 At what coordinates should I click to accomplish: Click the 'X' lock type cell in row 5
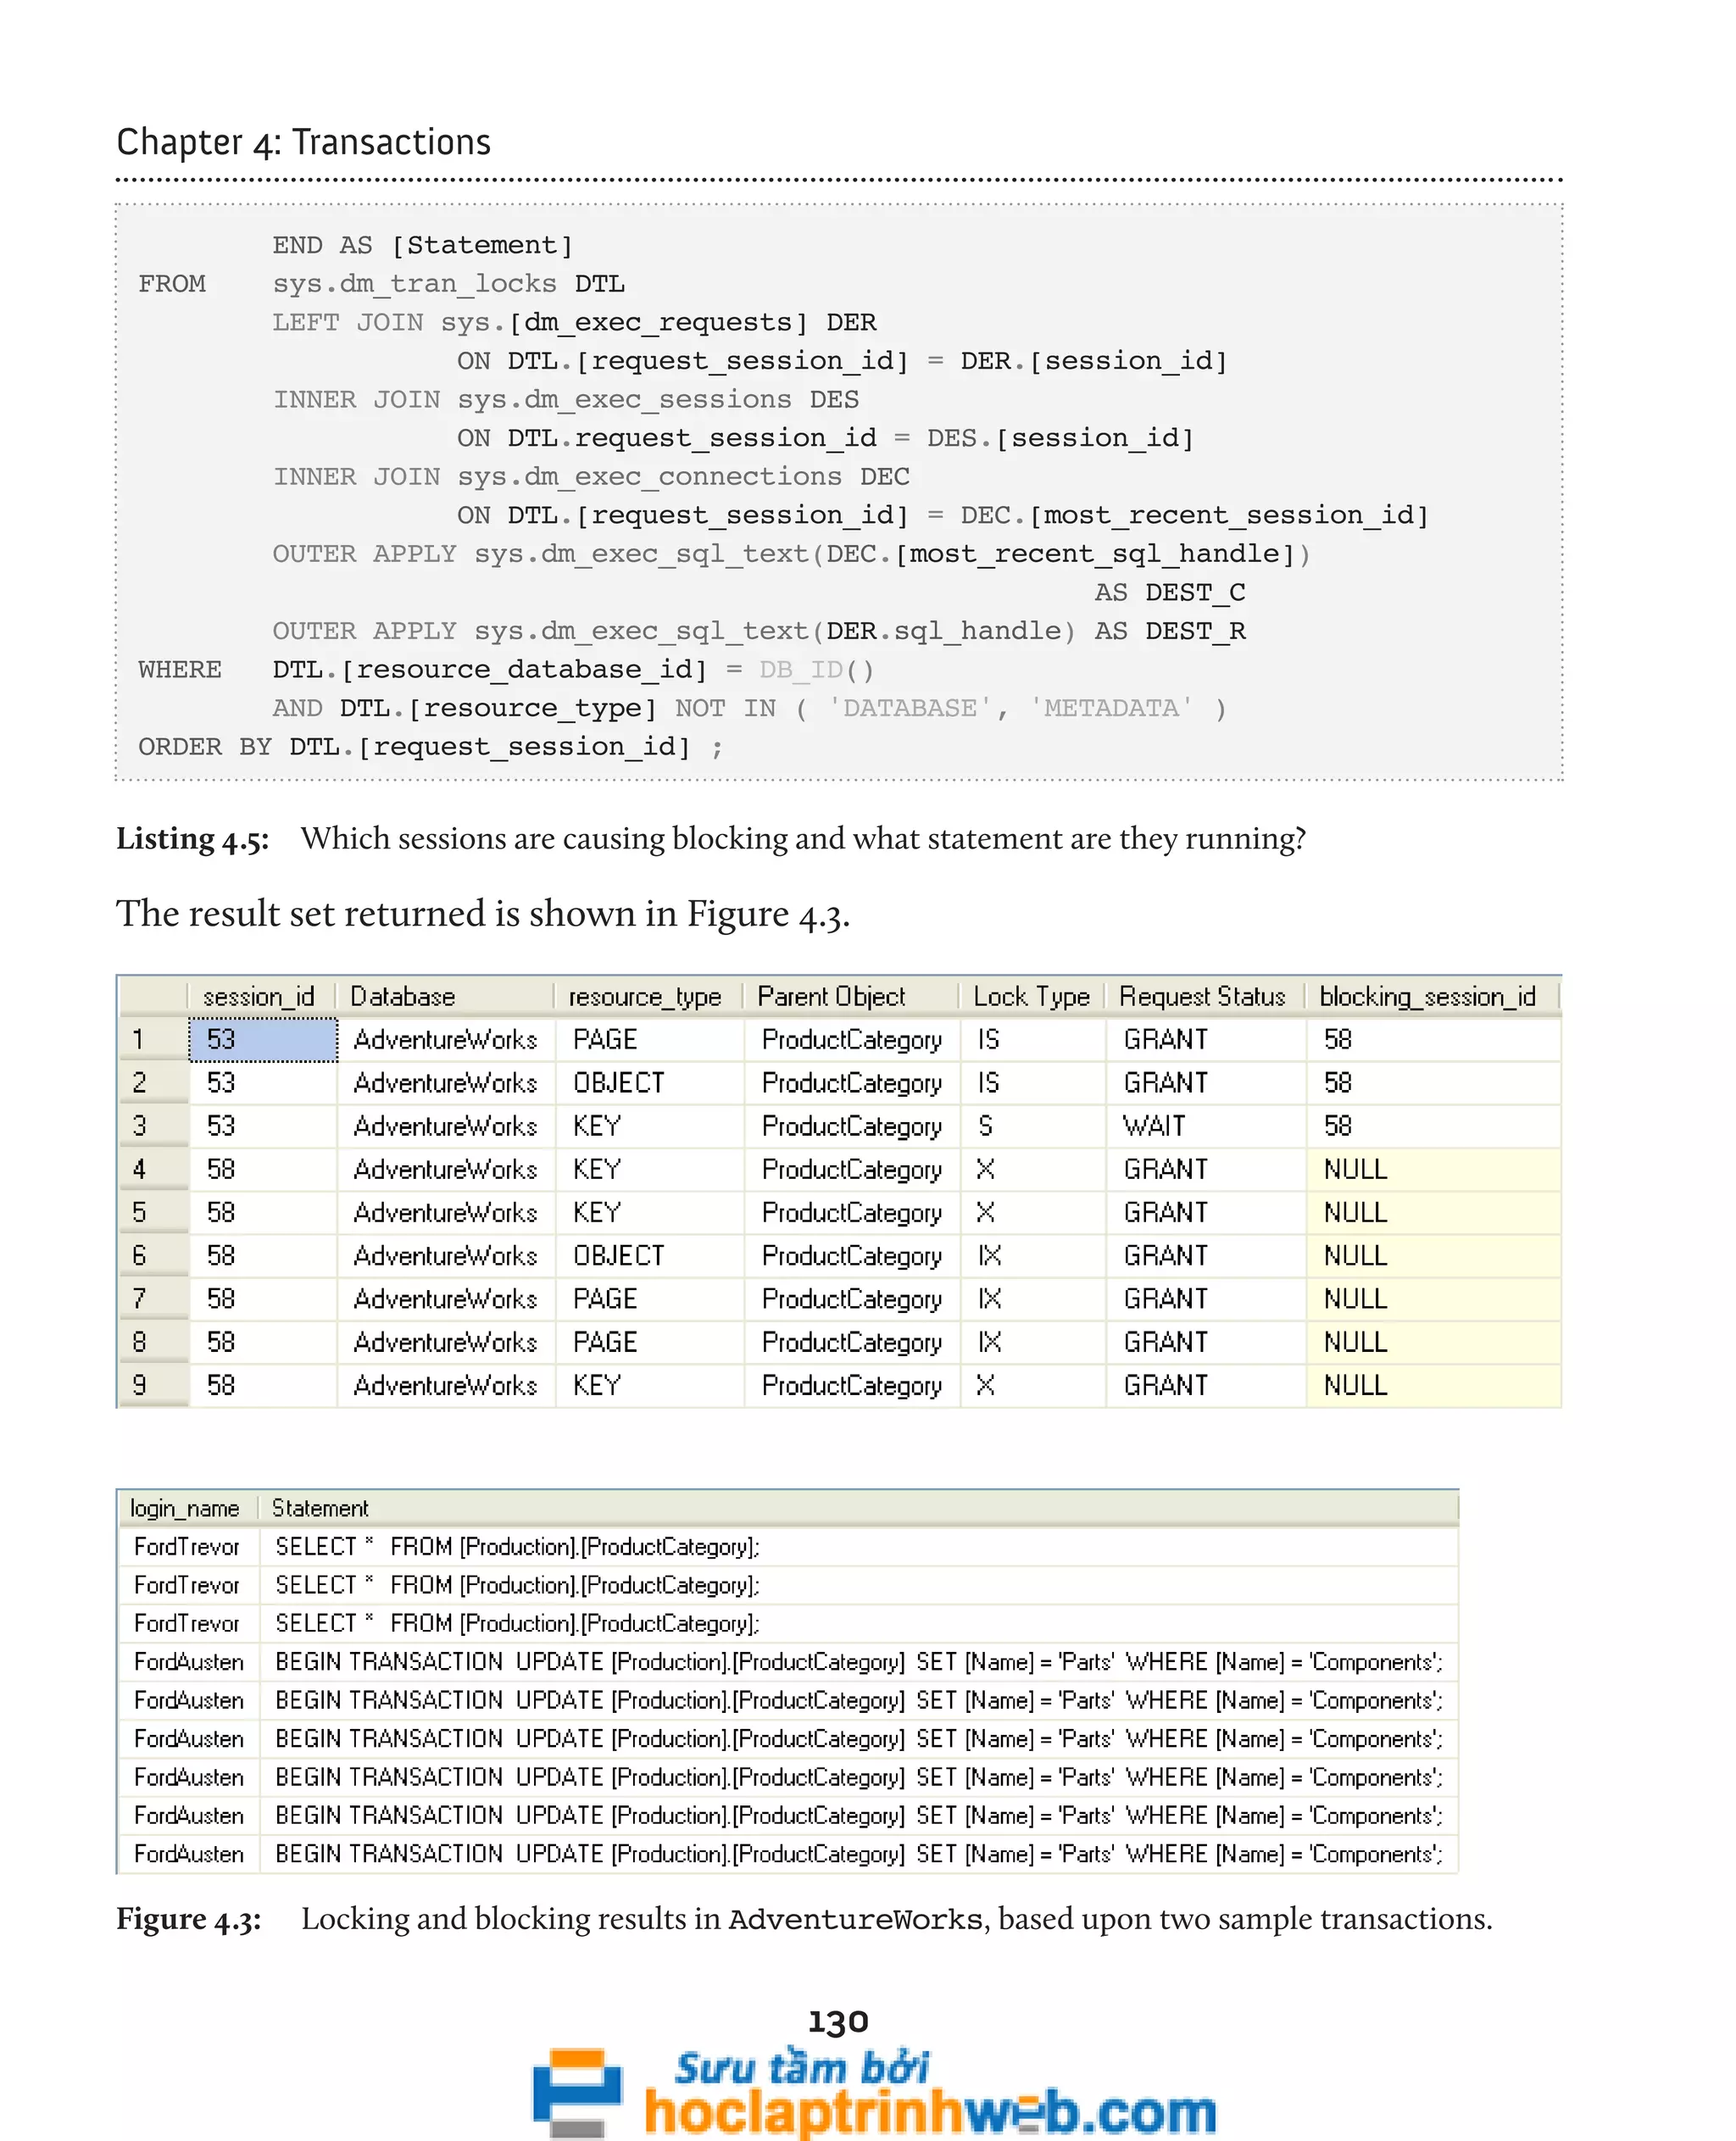tap(1033, 1213)
